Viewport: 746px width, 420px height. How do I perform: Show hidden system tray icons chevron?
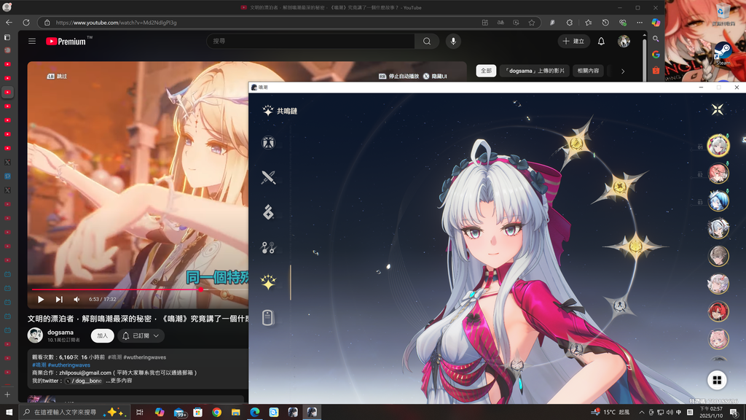tap(641, 413)
